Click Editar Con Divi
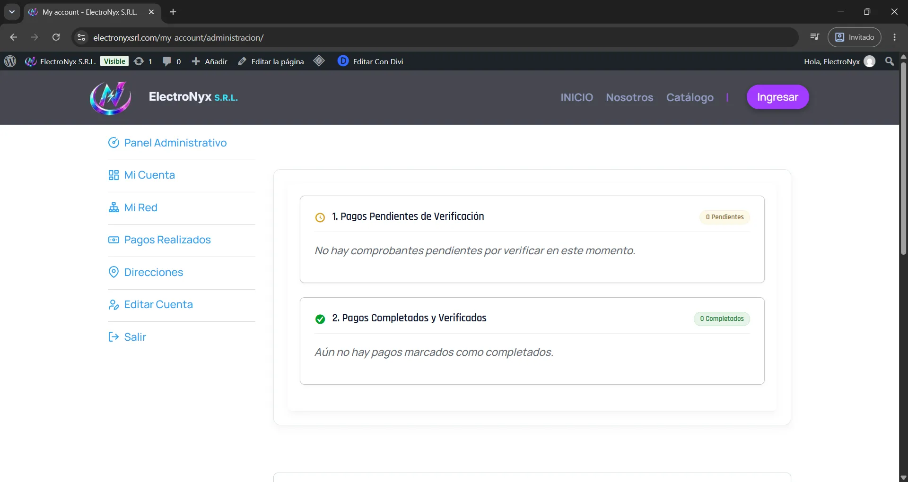908x482 pixels. click(370, 61)
